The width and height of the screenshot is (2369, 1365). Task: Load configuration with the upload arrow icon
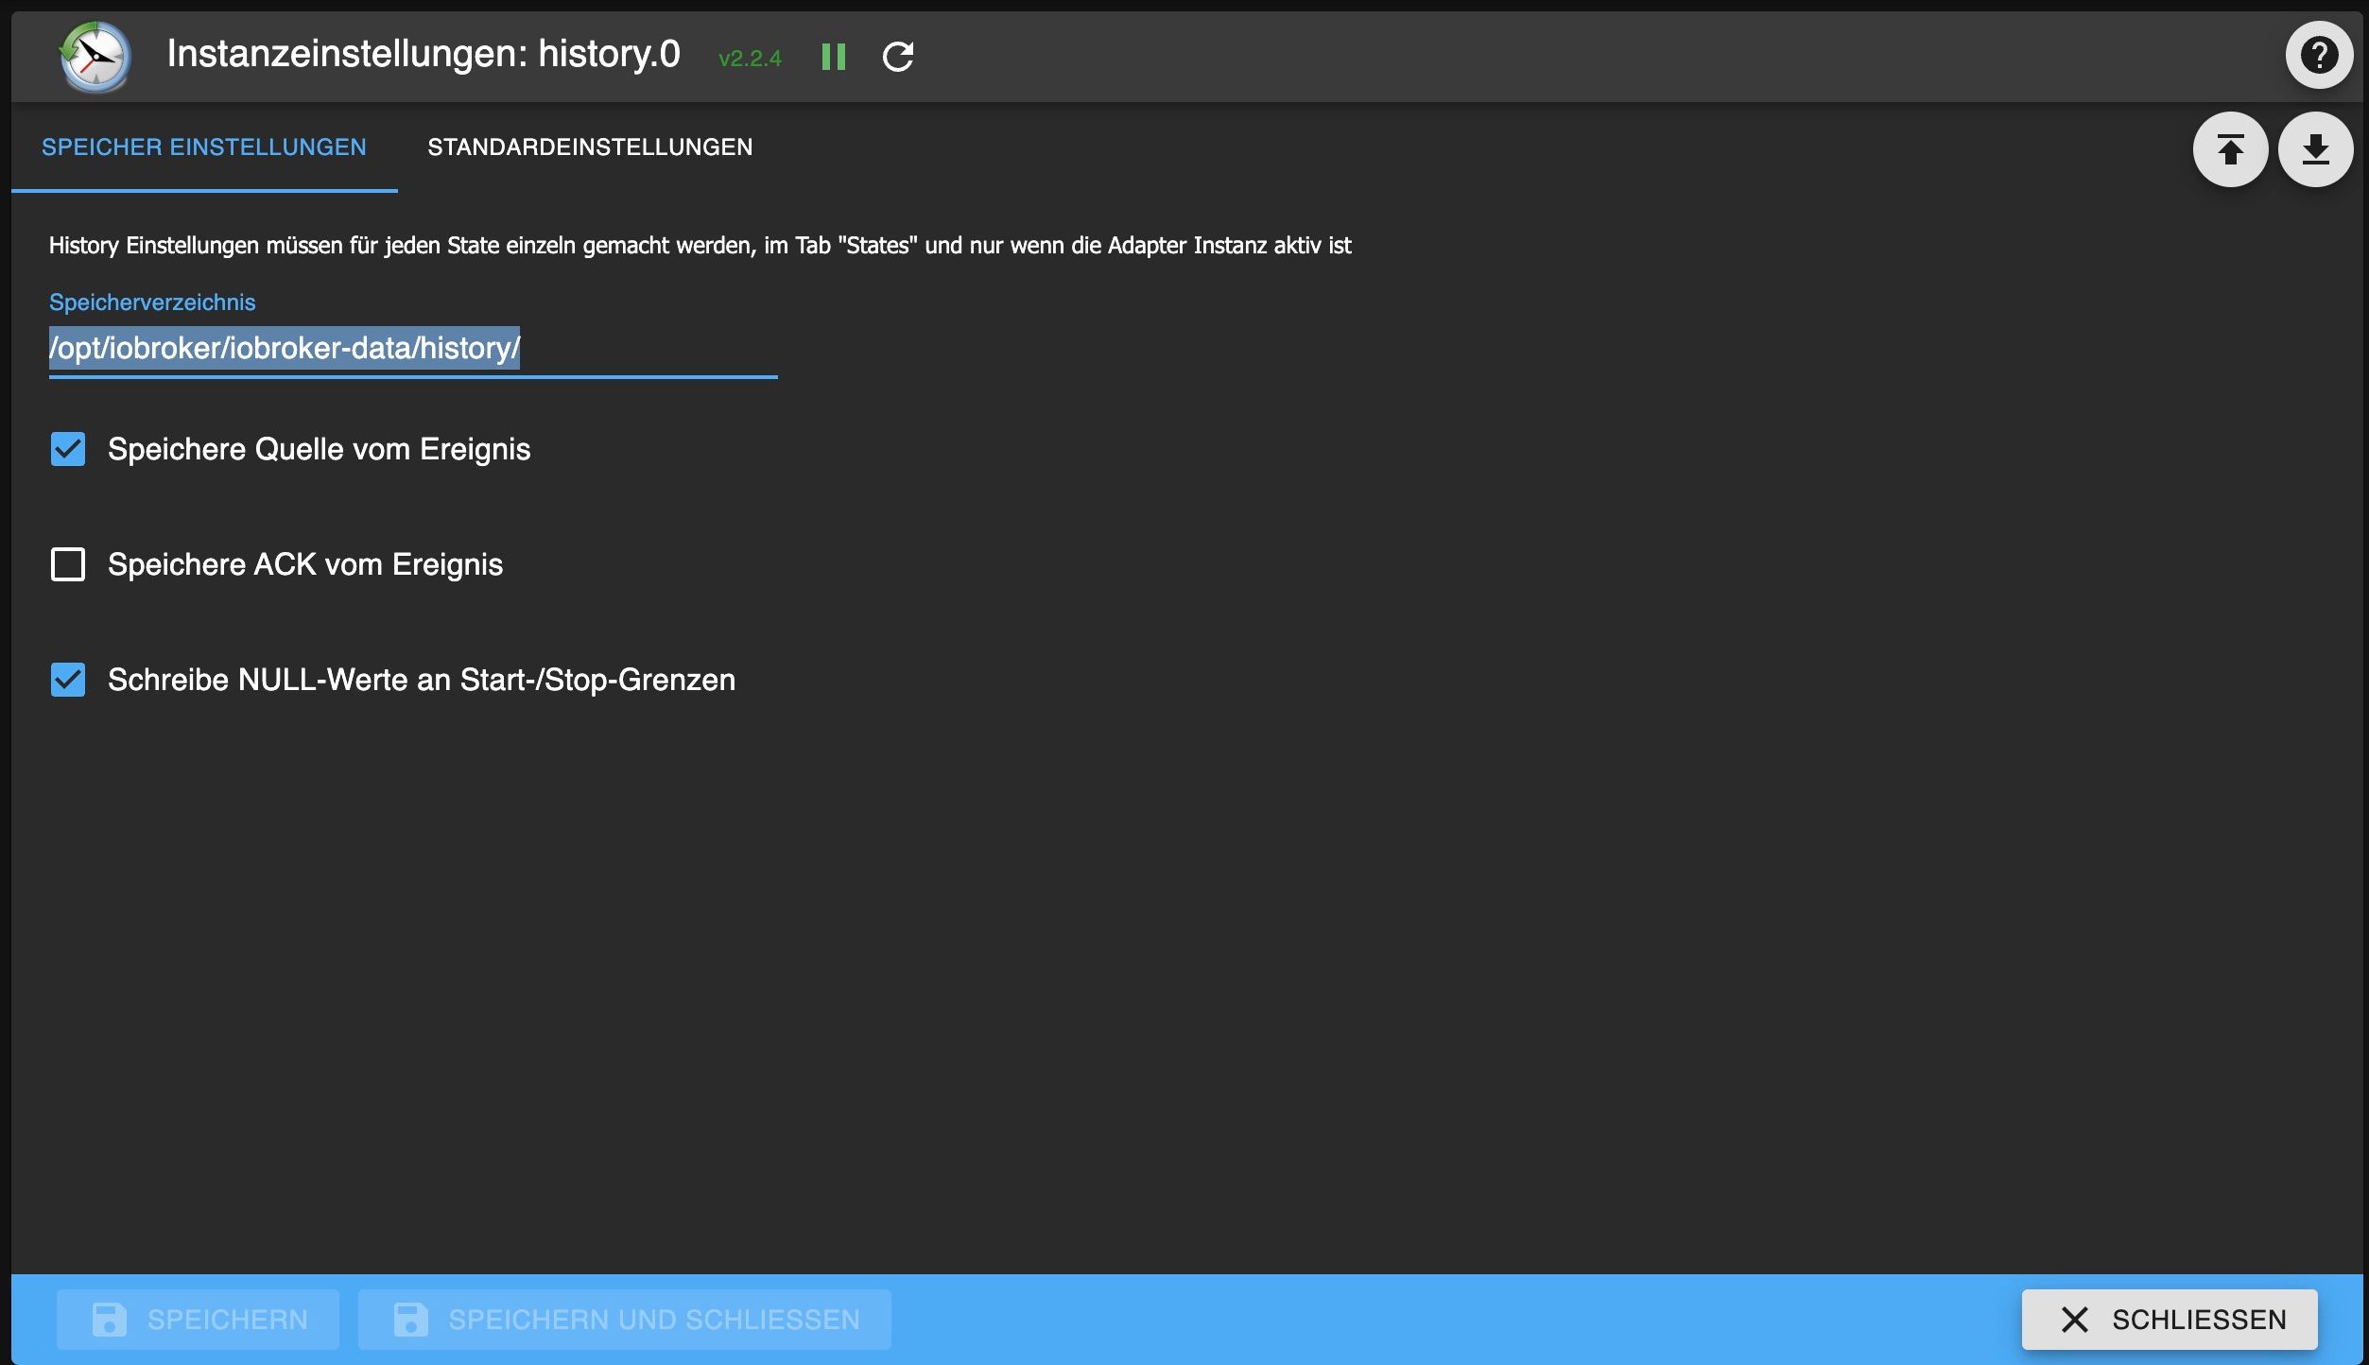coord(2230,149)
